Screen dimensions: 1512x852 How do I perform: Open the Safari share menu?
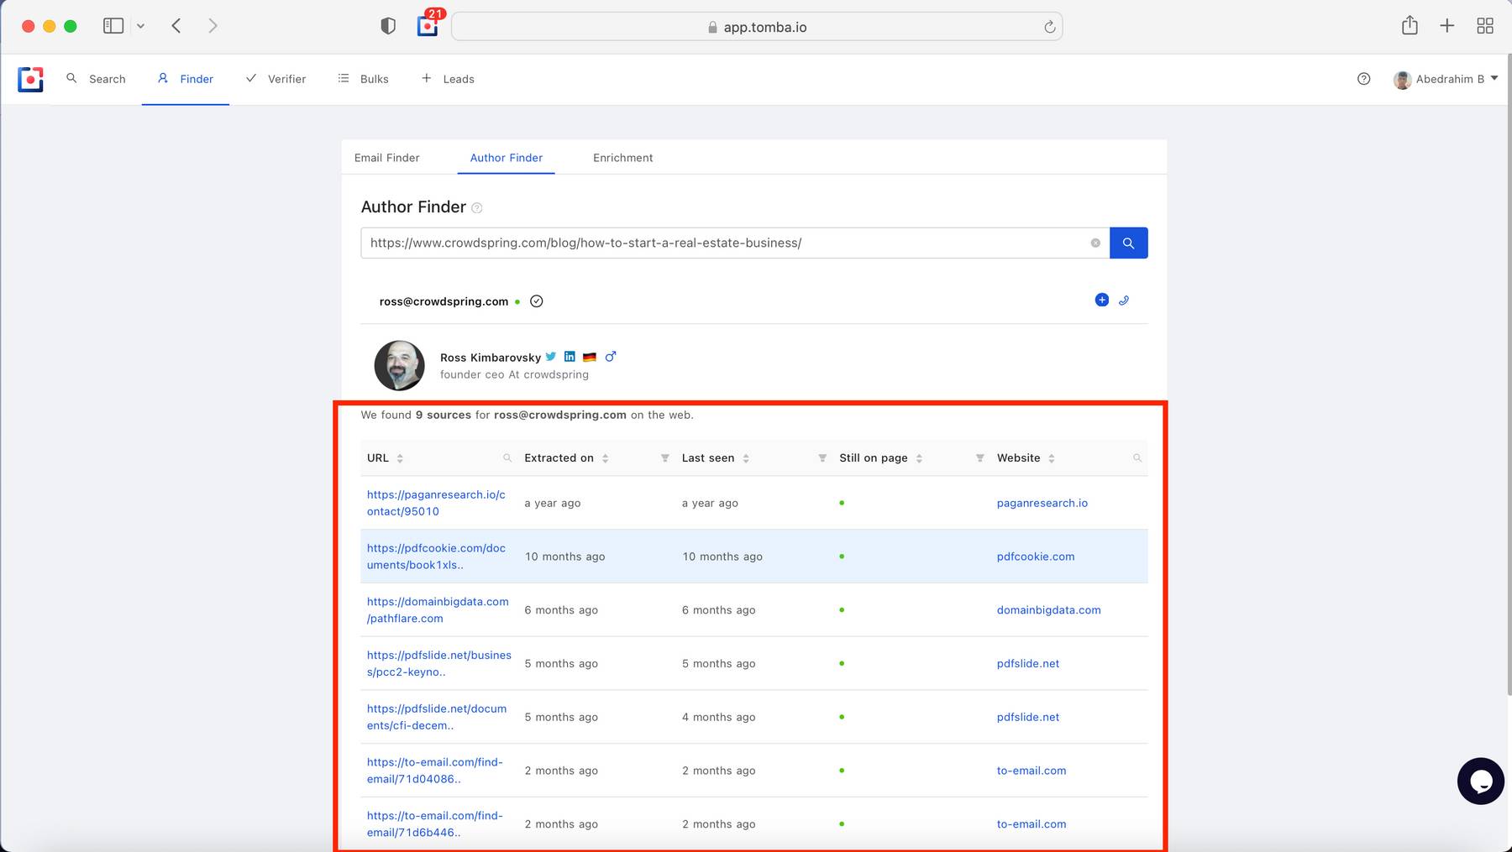[1410, 26]
